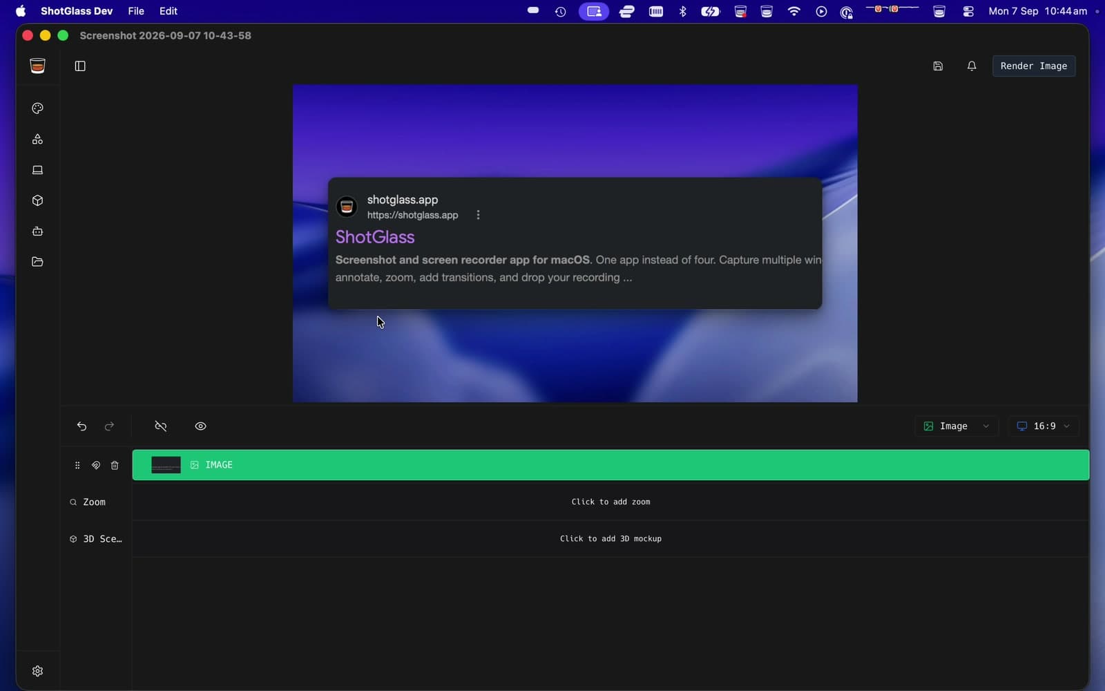Delete the IMAGE track with trash icon
The width and height of the screenshot is (1105, 691).
coord(115,465)
